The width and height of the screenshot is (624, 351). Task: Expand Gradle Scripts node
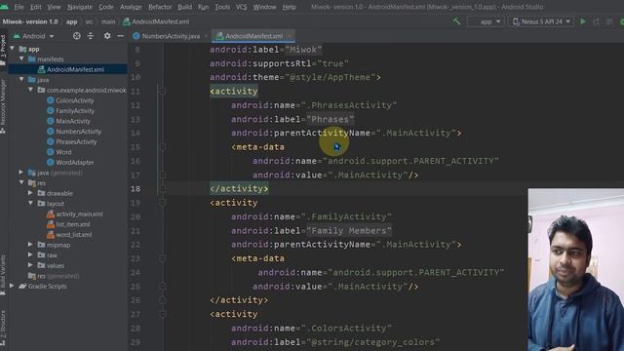click(x=12, y=286)
